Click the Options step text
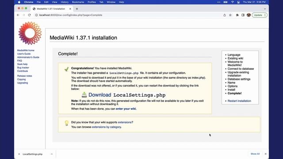Screen dimensions: 283x159 233,86
